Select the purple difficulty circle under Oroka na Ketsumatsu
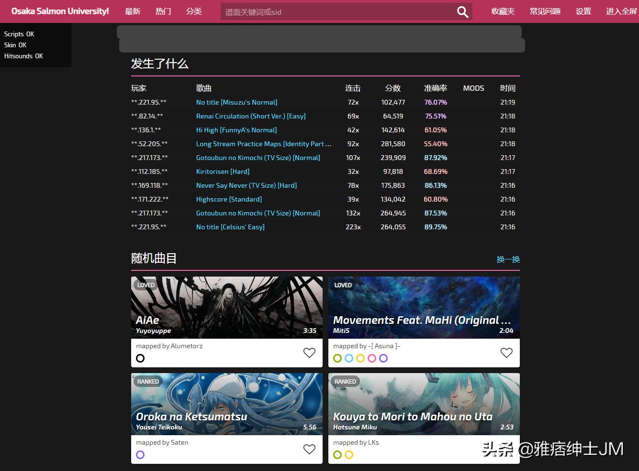 tap(140, 455)
